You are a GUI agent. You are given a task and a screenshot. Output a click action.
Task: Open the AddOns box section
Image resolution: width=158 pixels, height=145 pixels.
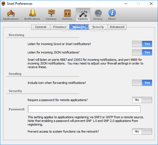click(67, 15)
